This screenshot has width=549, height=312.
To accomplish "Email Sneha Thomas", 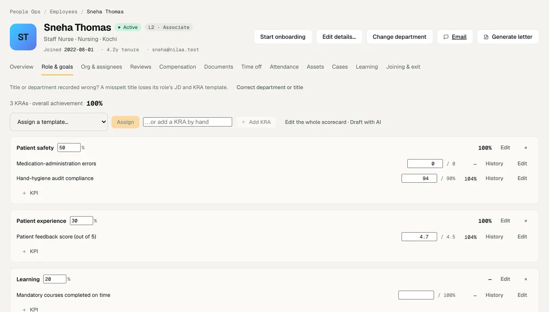I will click(455, 37).
